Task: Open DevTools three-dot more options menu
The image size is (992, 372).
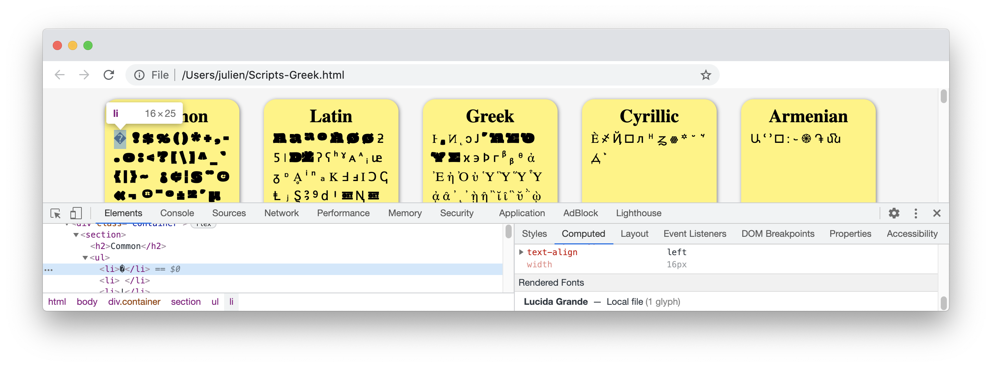Action: 916,213
